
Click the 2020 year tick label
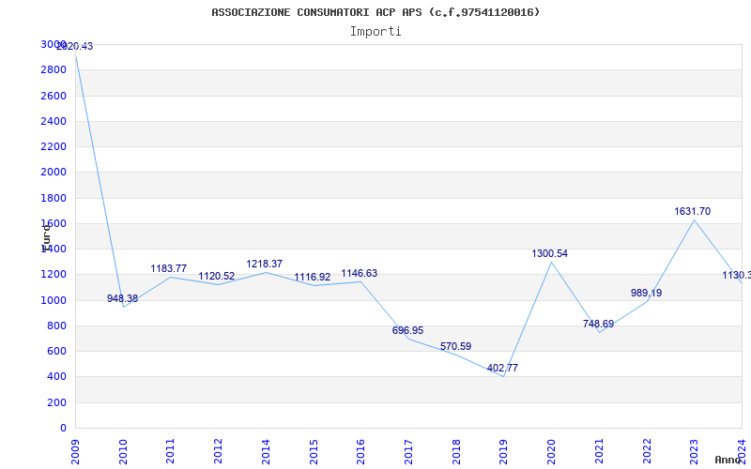[551, 452]
